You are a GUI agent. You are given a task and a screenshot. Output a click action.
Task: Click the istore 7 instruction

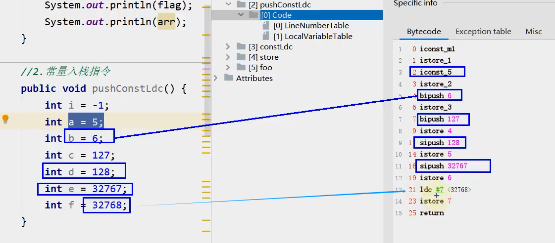click(436, 201)
